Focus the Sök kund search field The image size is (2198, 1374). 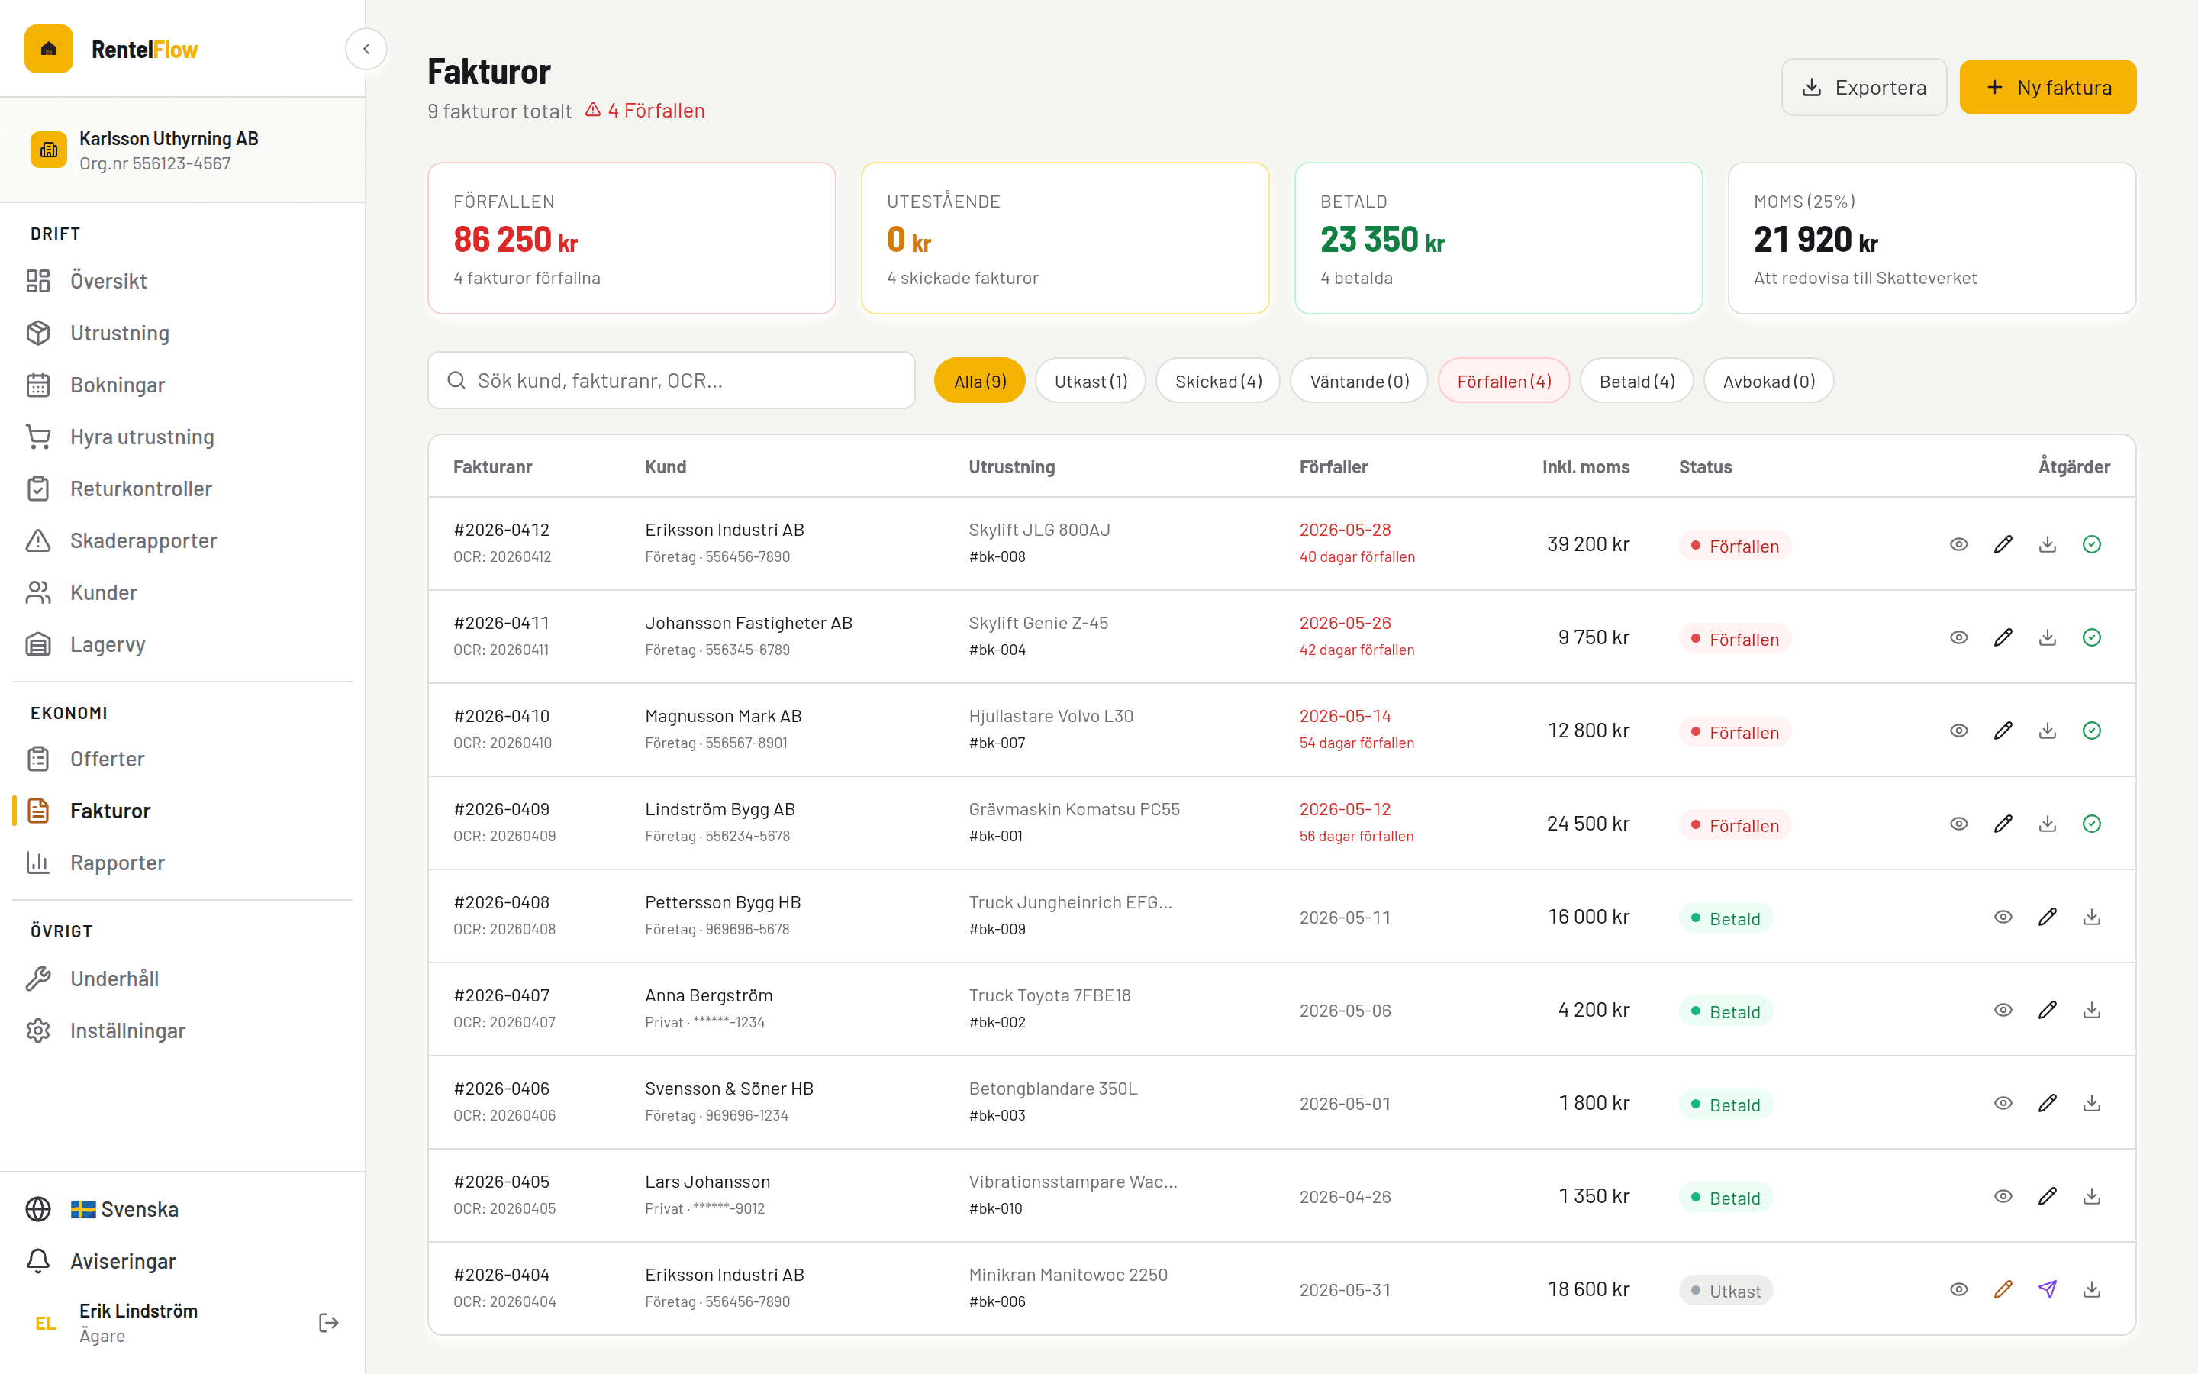pos(671,381)
